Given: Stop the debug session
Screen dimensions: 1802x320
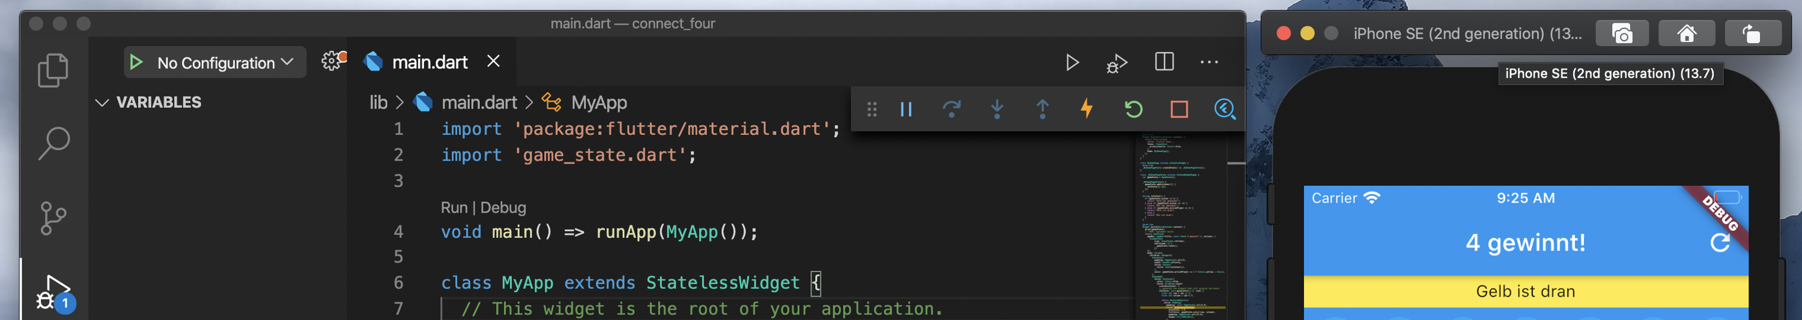Looking at the screenshot, I should (x=1179, y=110).
